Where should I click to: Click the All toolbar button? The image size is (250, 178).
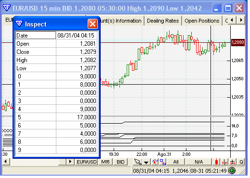click(x=176, y=162)
